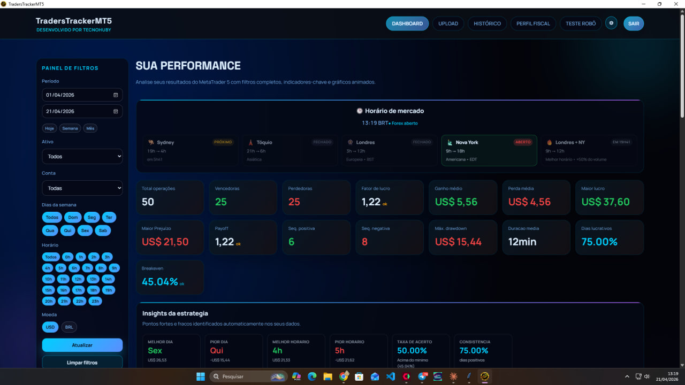This screenshot has height=385, width=685.
Task: Open Microsoft 365 Copilot from the taskbar
Action: [x=296, y=376]
